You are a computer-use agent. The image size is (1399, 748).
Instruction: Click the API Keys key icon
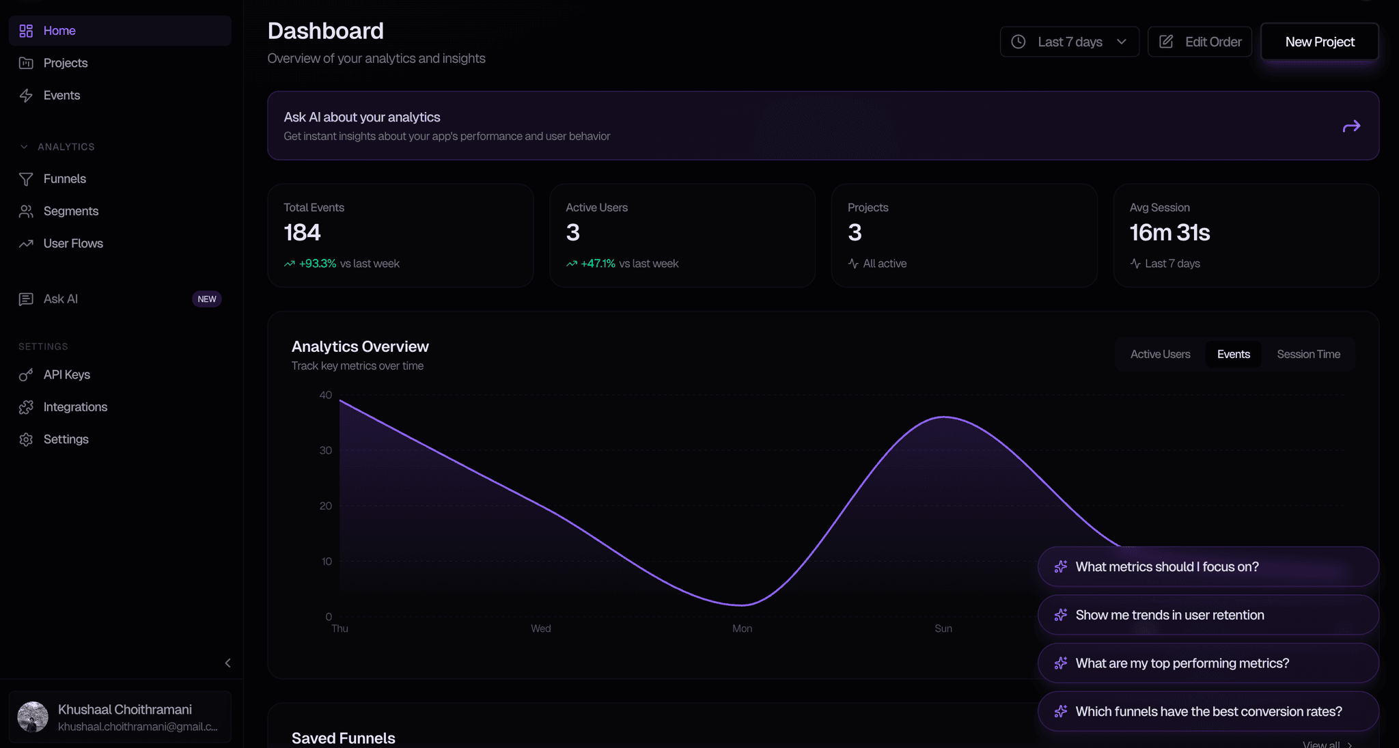click(x=26, y=374)
